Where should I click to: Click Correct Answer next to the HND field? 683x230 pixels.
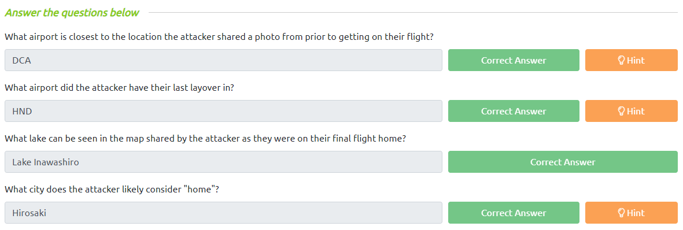coord(514,111)
